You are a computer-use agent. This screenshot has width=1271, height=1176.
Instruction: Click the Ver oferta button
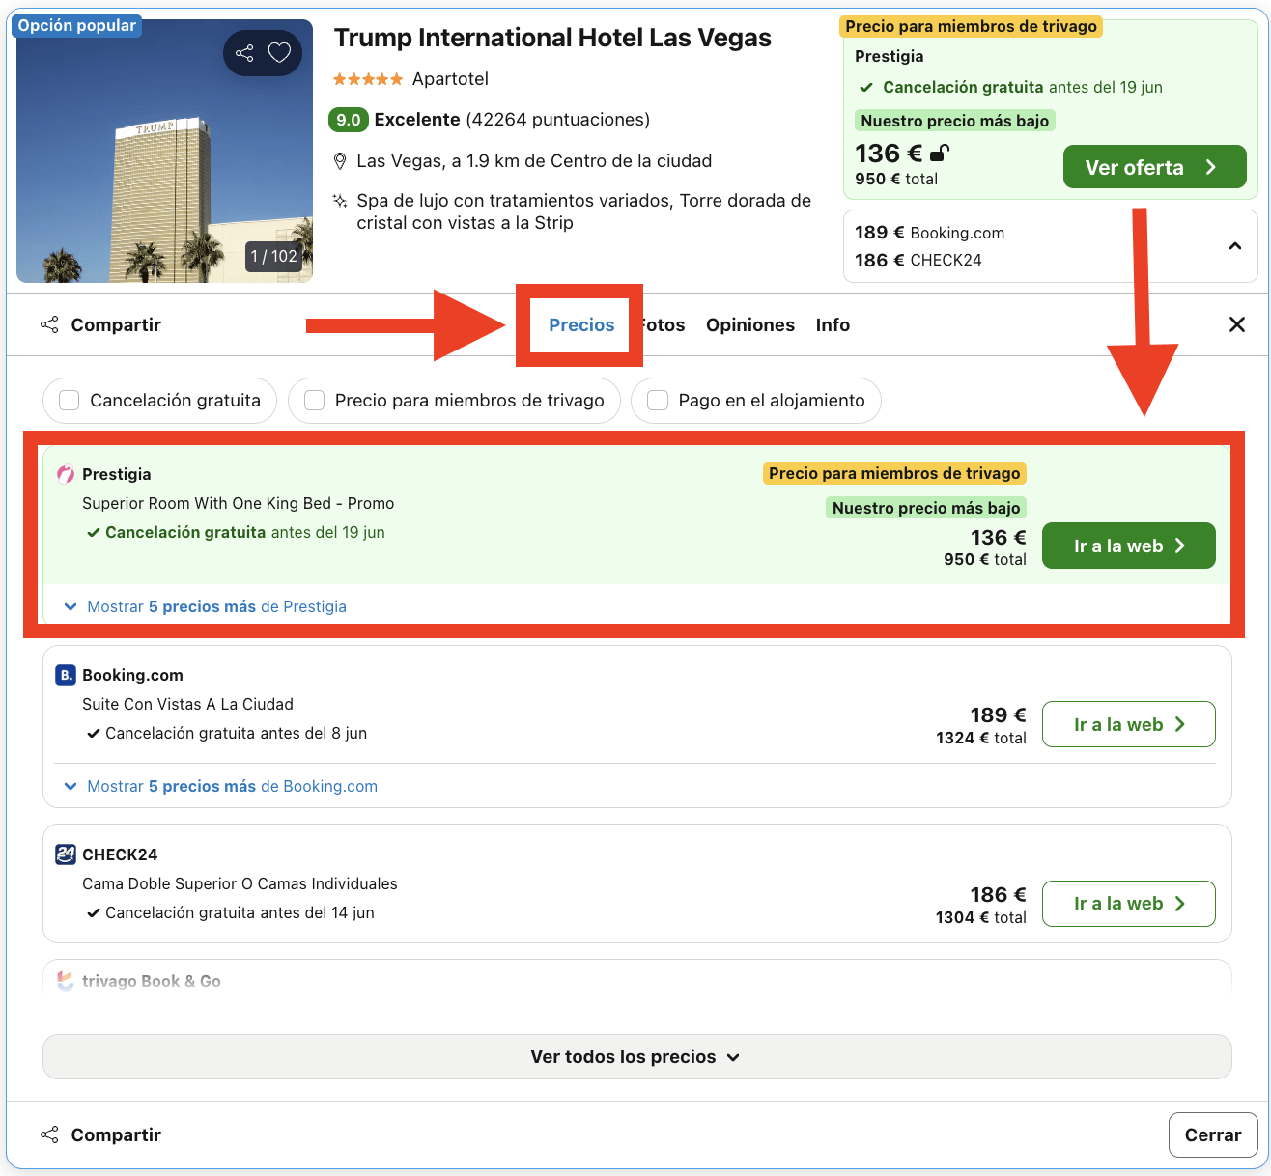[x=1154, y=166]
